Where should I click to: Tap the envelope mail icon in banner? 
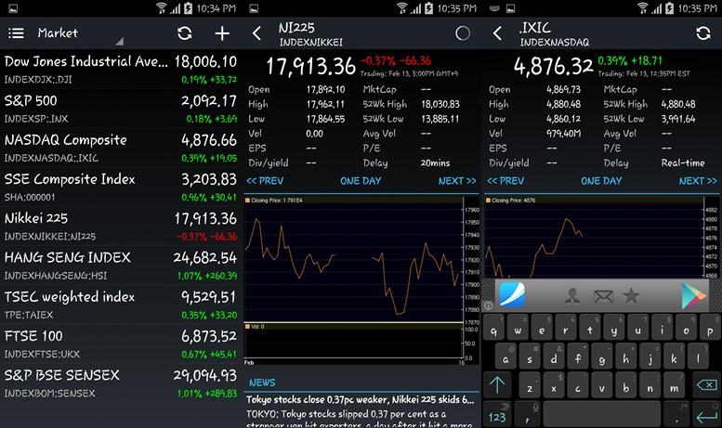[x=603, y=296]
